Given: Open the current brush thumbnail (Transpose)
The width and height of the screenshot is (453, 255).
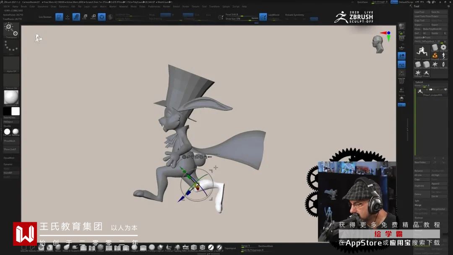Looking at the screenshot, I should coord(11,30).
